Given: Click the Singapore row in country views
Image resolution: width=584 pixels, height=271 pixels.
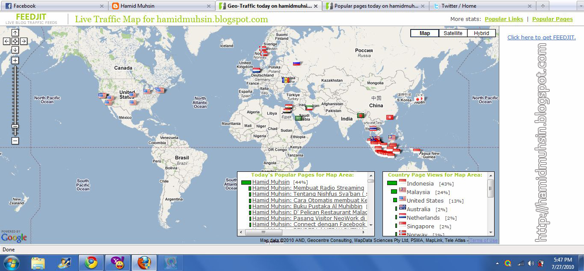Looking at the screenshot, I should pyautogui.click(x=423, y=226).
